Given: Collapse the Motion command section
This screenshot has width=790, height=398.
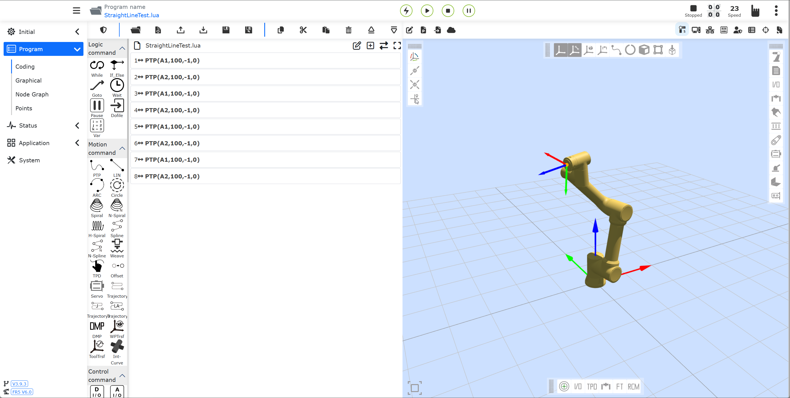Looking at the screenshot, I should tap(122, 148).
